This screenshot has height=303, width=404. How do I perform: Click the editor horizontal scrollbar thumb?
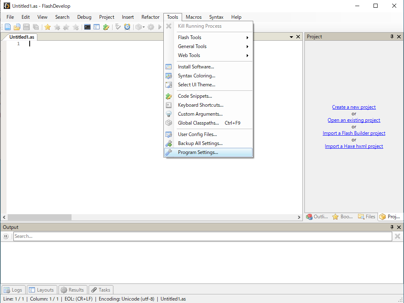pyautogui.click(x=39, y=217)
